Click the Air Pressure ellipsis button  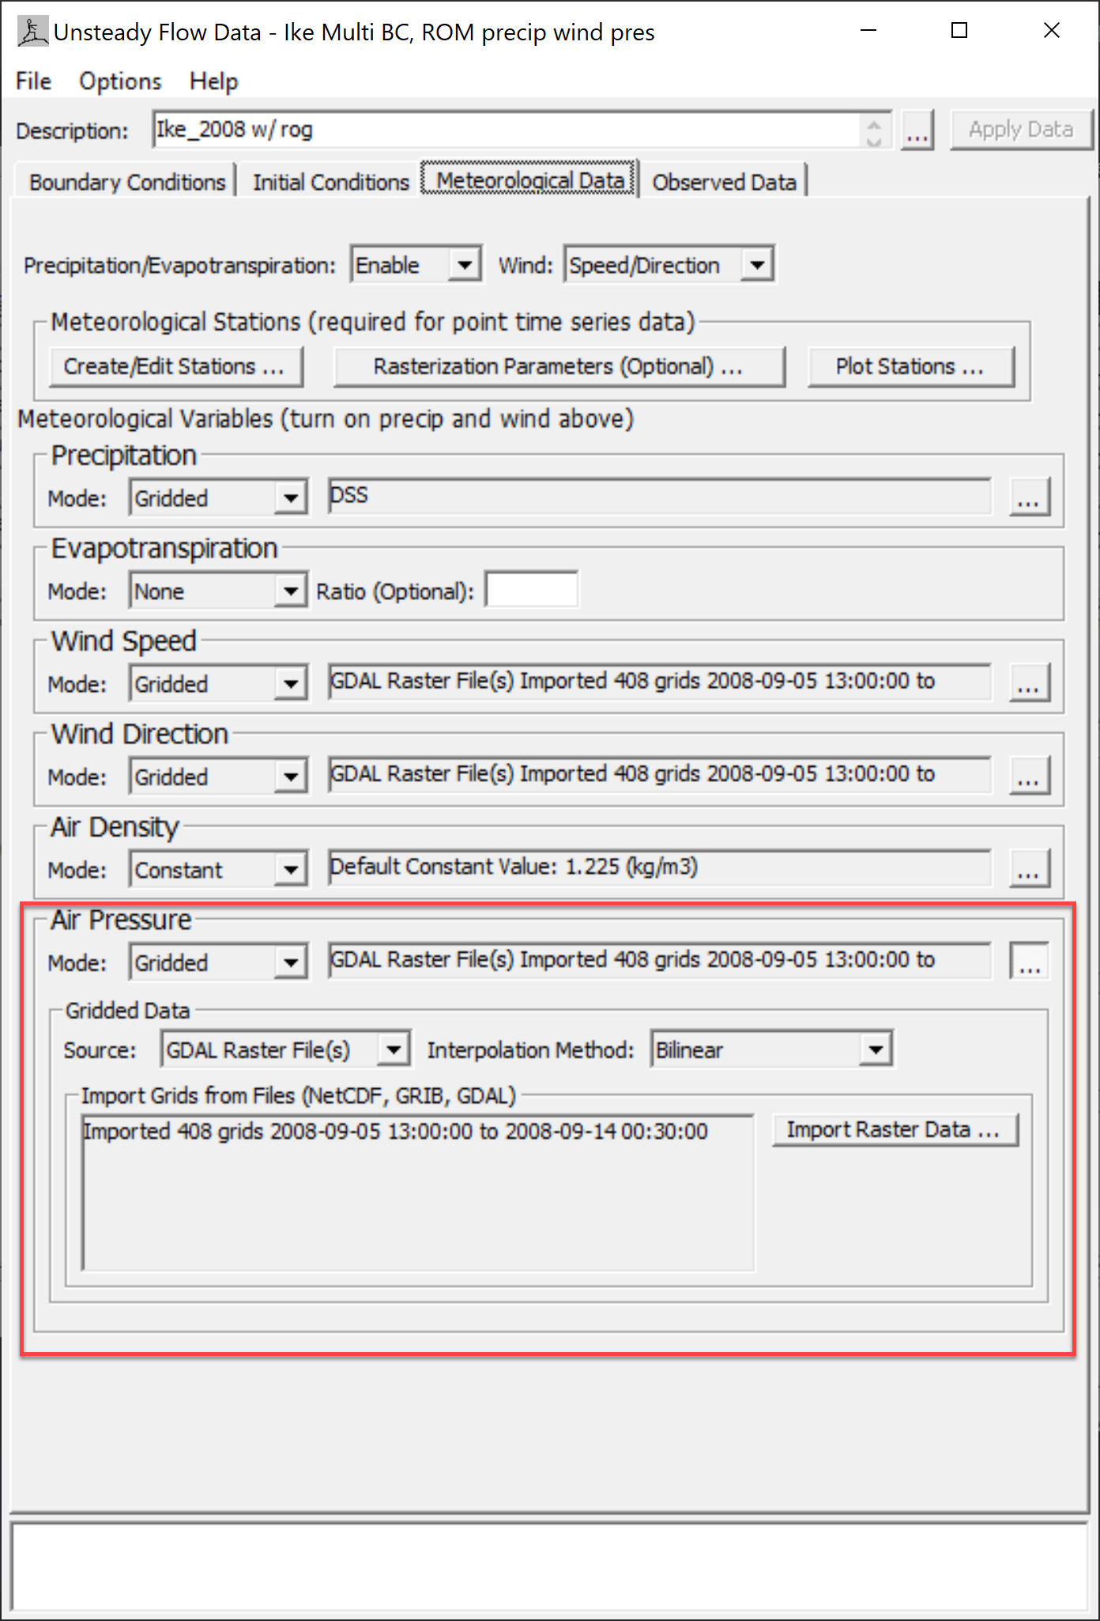[x=1030, y=961]
